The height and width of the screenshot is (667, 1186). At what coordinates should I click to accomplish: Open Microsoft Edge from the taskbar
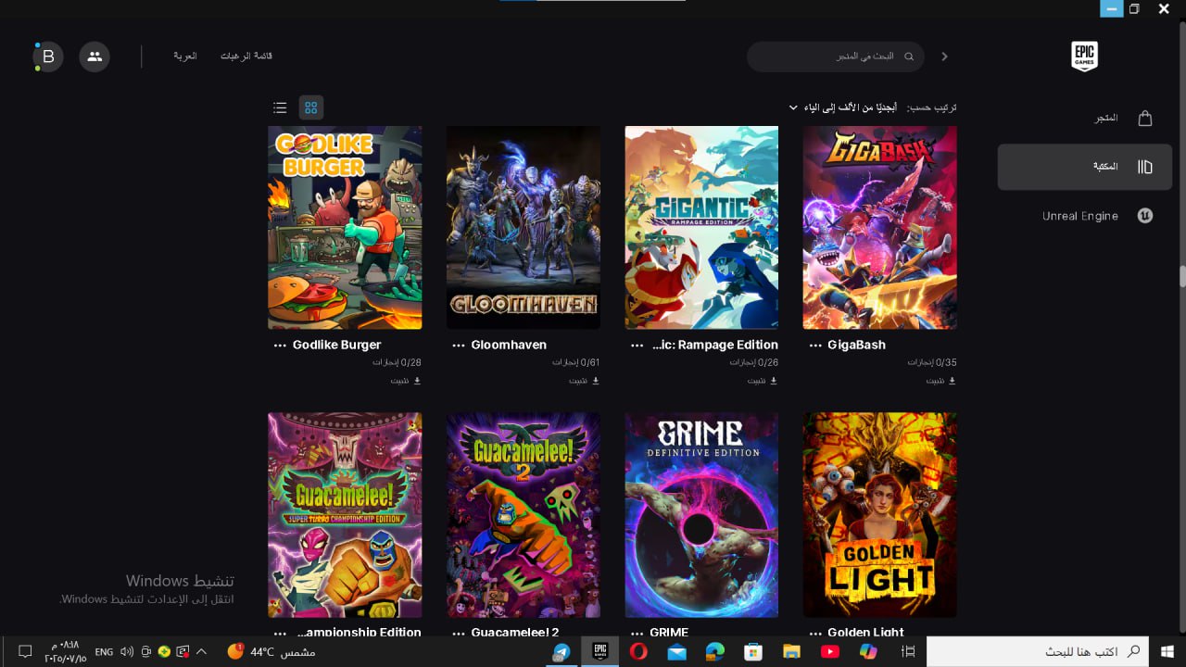point(714,651)
